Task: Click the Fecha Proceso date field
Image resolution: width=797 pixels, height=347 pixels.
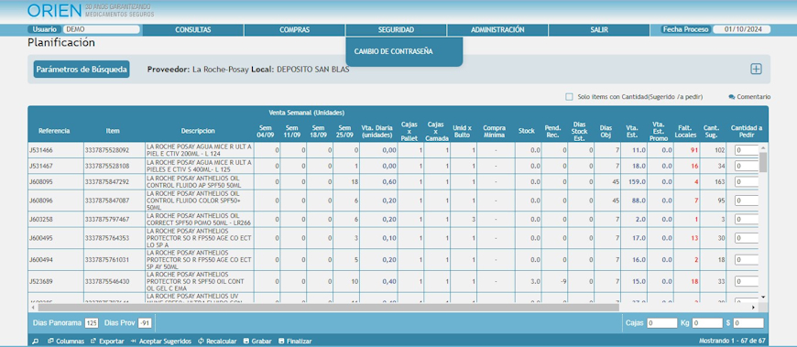Action: (741, 29)
